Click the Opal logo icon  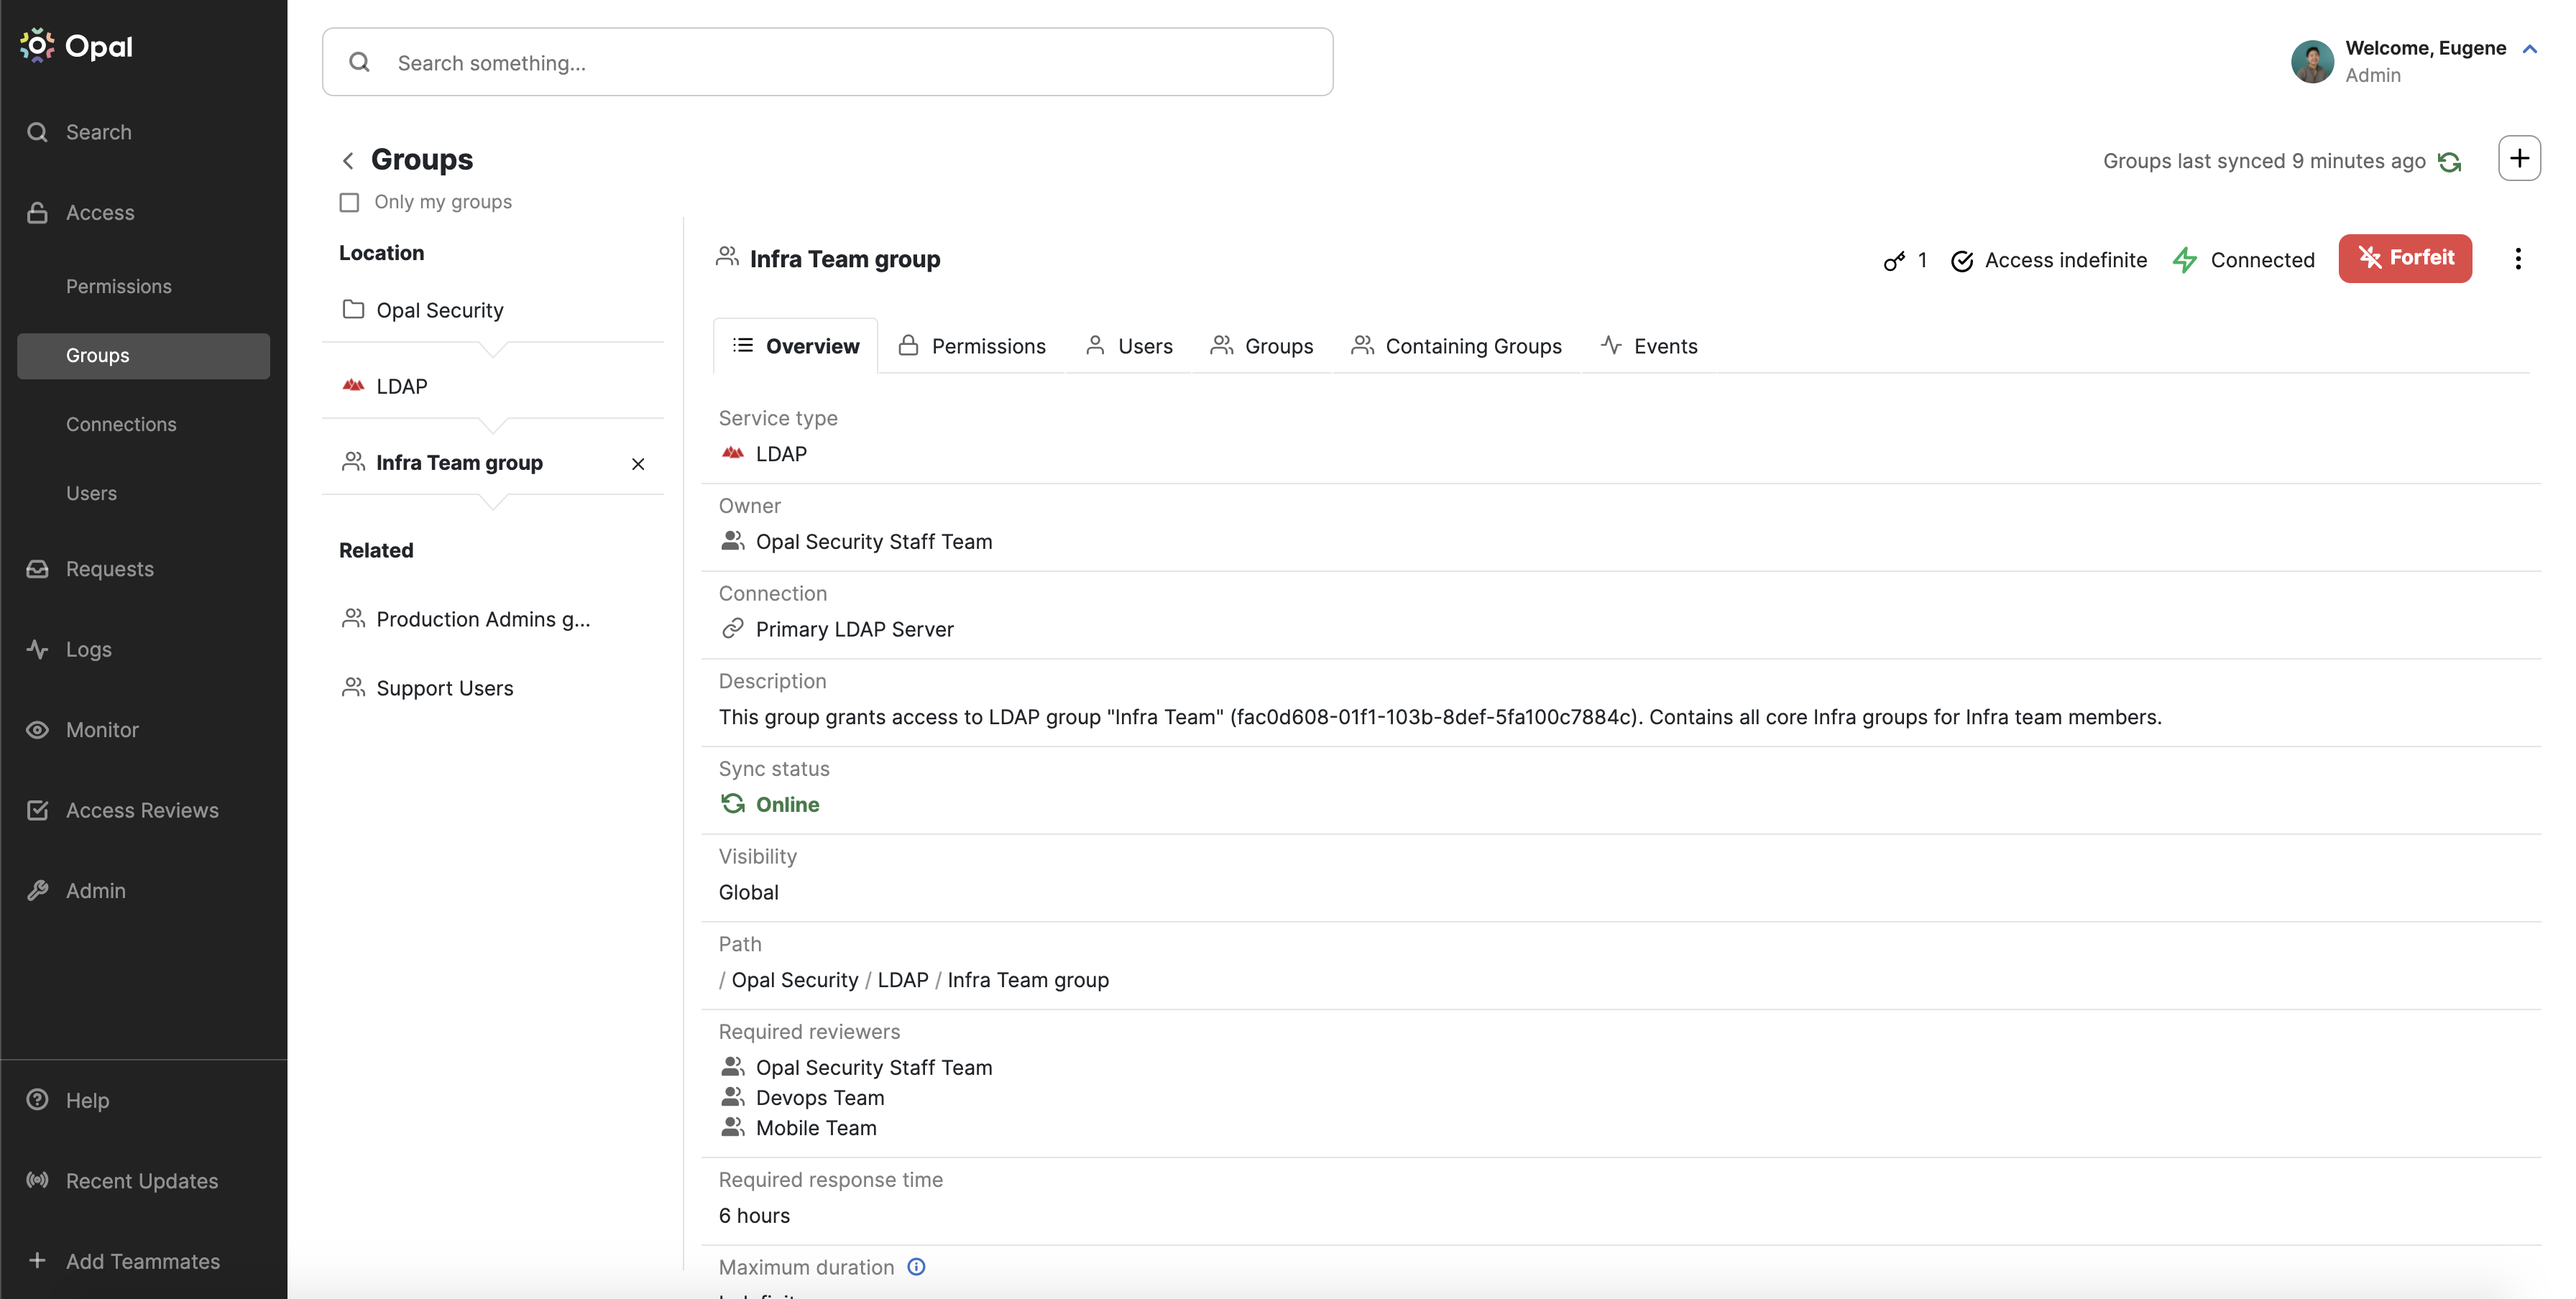(x=37, y=46)
